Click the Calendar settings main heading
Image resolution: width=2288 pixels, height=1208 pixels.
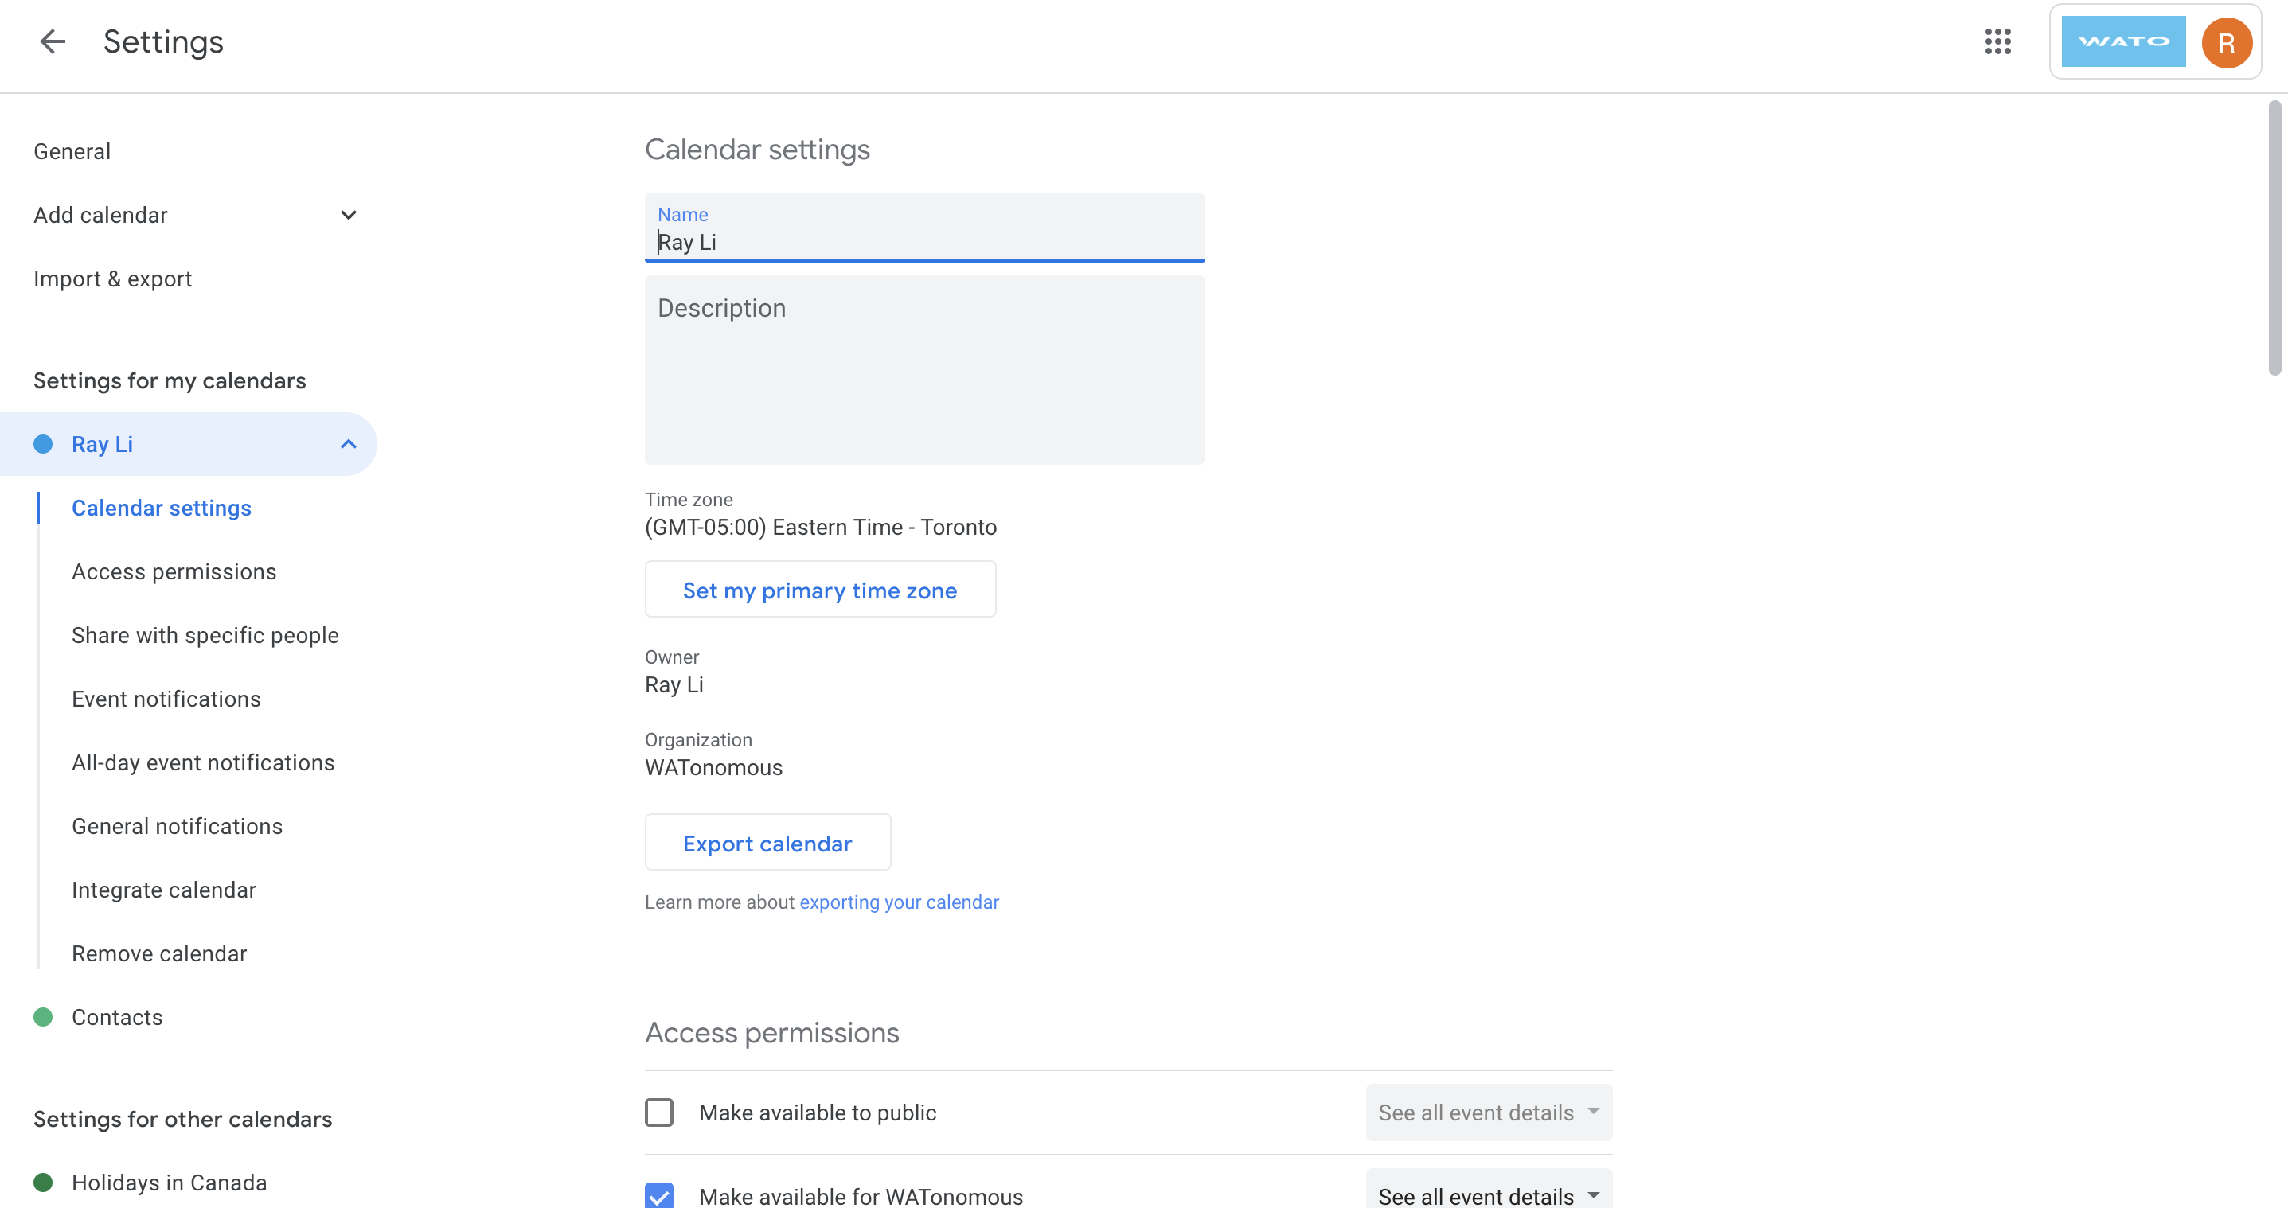tap(757, 149)
